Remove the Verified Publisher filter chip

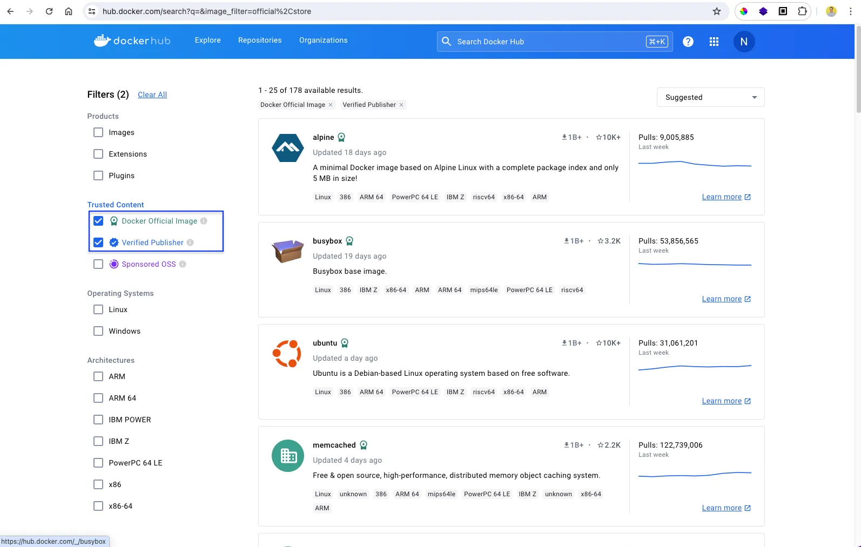(401, 105)
